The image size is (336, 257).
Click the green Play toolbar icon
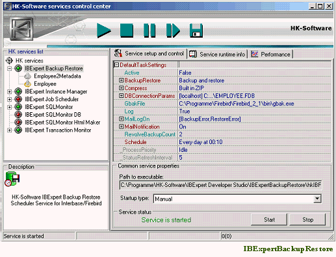tap(104, 31)
